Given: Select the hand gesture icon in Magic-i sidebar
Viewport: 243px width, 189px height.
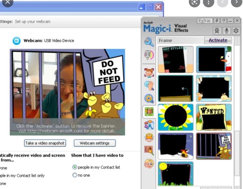Looking at the screenshot, I should pos(149,85).
